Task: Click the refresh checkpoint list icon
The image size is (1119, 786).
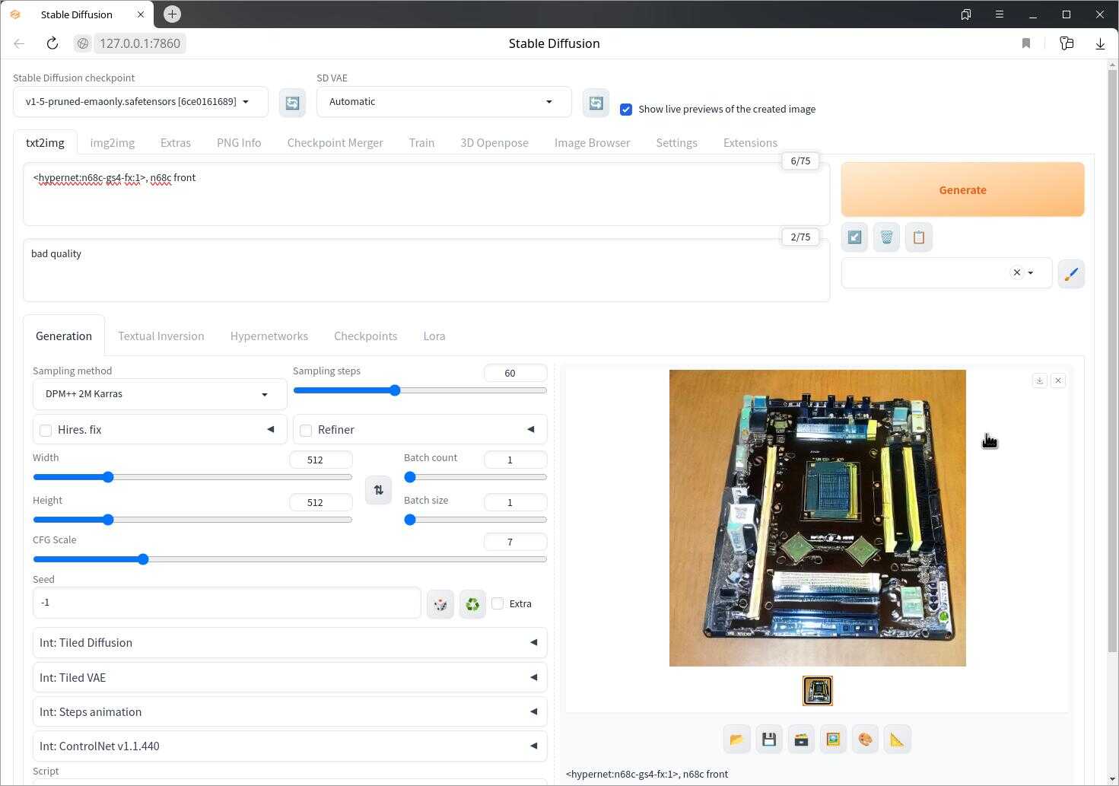Action: click(x=292, y=103)
